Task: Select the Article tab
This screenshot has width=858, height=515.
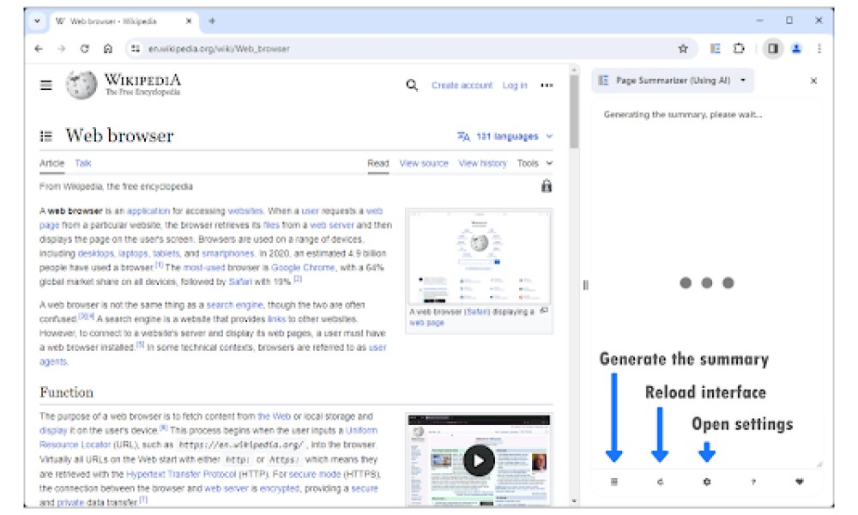Action: (x=51, y=163)
